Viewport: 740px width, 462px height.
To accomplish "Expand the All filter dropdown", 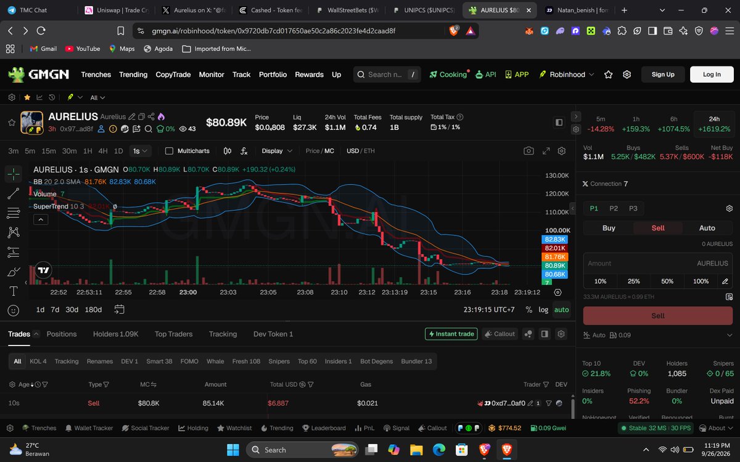I will 97,97.
